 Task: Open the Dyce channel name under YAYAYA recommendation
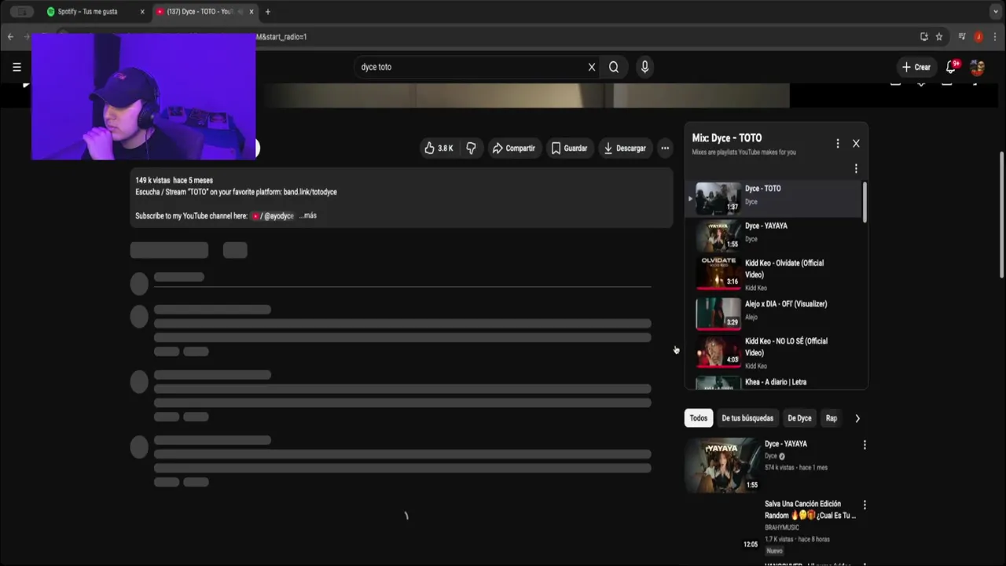pos(771,456)
